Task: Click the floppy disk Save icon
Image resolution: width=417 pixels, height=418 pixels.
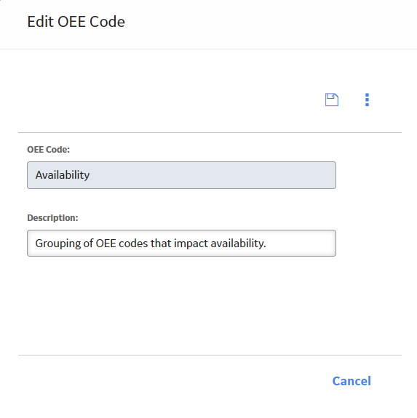Action: [x=332, y=100]
